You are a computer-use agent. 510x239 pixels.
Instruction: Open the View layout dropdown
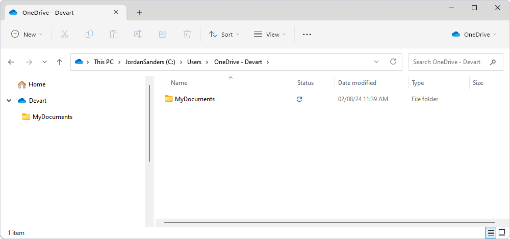[x=270, y=34]
